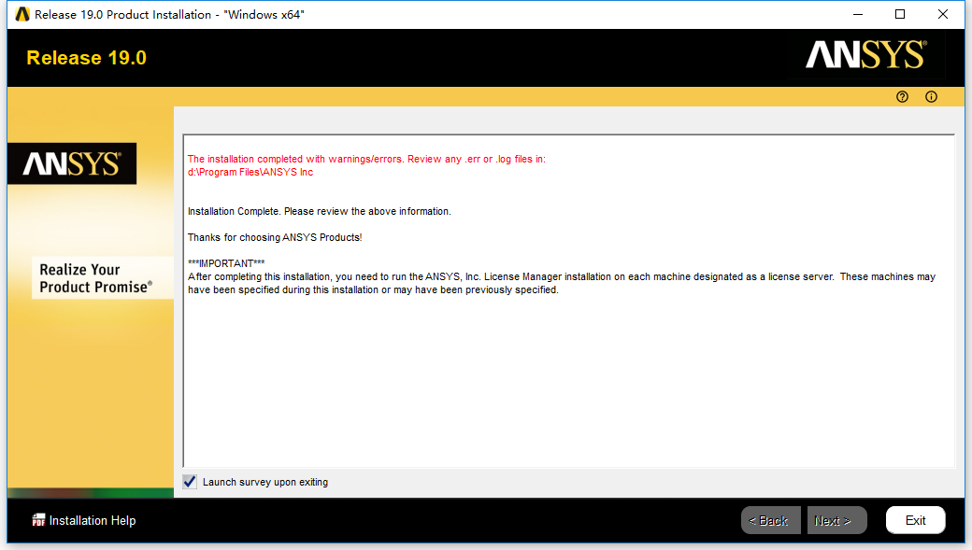Close the installer window

(943, 14)
